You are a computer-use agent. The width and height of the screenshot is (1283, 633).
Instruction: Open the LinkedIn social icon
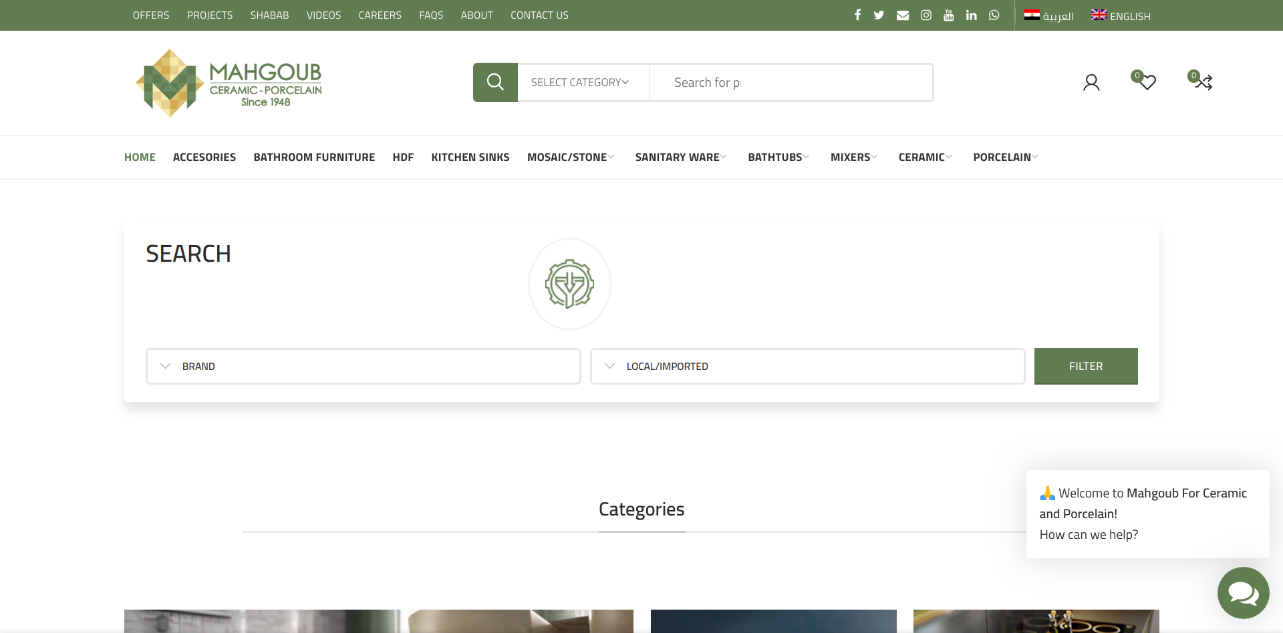(972, 15)
